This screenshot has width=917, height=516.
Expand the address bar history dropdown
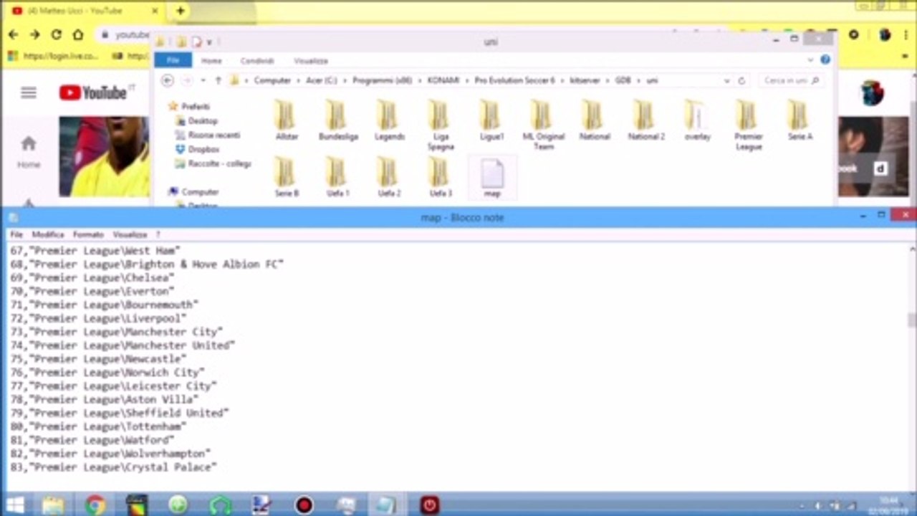point(726,81)
